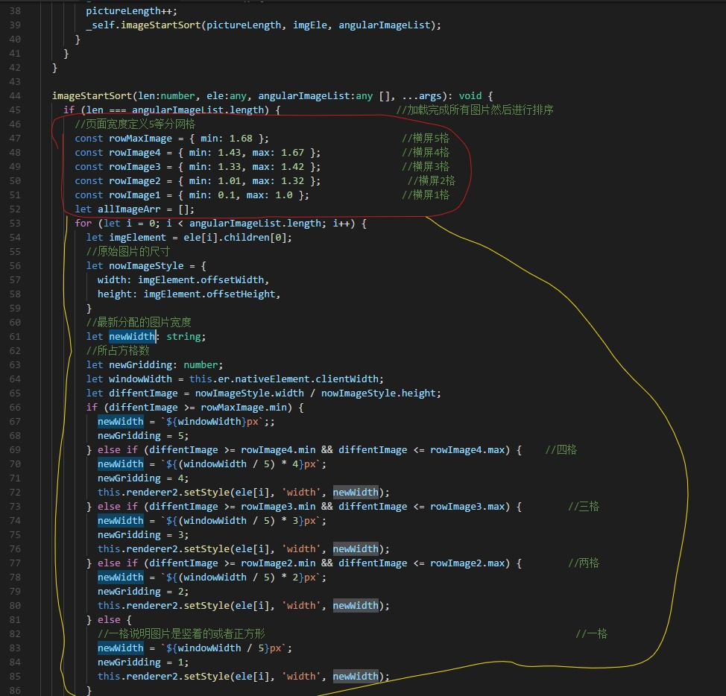Click comment "//最新分配的图片宽度"
This screenshot has height=696, width=726.
click(x=139, y=322)
